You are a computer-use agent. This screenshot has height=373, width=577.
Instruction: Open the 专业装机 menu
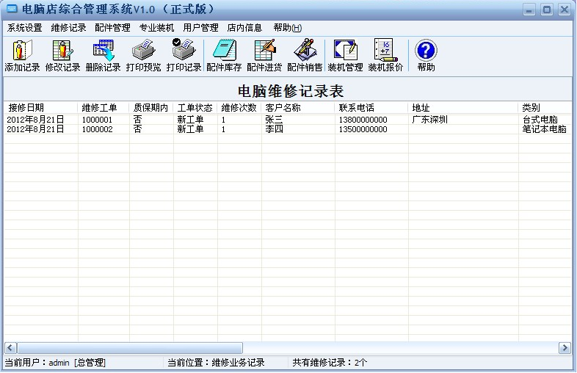coord(157,28)
